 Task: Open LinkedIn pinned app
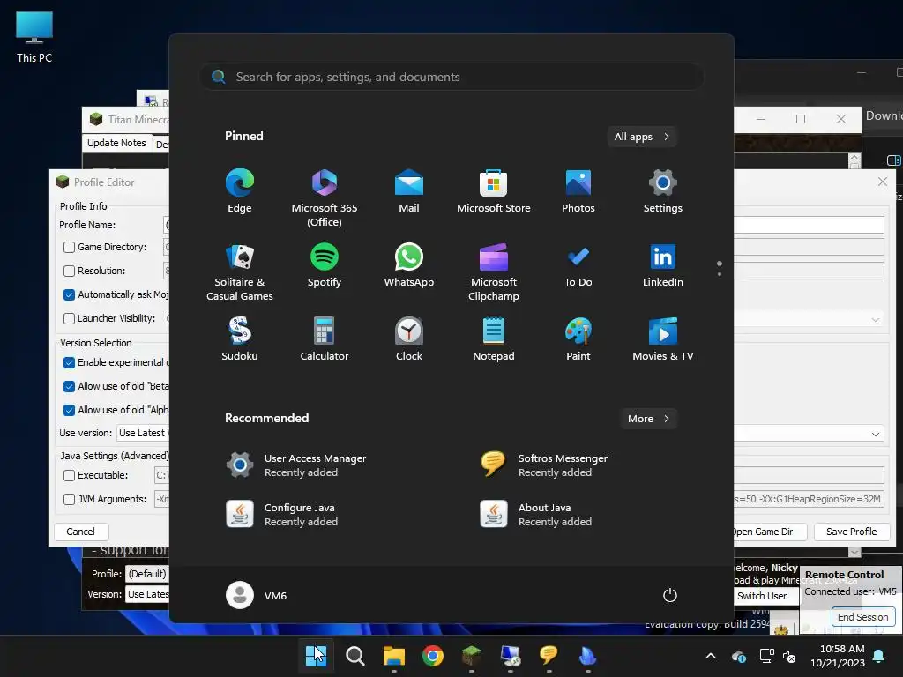pos(663,265)
